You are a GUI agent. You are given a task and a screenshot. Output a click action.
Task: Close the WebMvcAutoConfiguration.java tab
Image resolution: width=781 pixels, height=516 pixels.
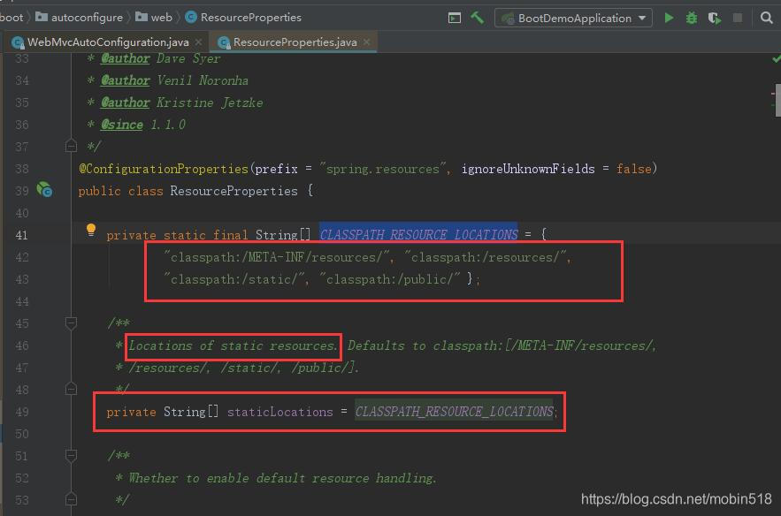click(198, 42)
